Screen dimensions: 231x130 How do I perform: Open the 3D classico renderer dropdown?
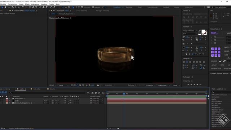click(x=151, y=85)
